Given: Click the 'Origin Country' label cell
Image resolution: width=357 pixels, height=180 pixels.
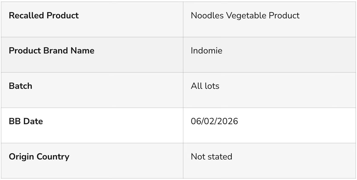Looking at the screenshot, I should click(39, 157).
